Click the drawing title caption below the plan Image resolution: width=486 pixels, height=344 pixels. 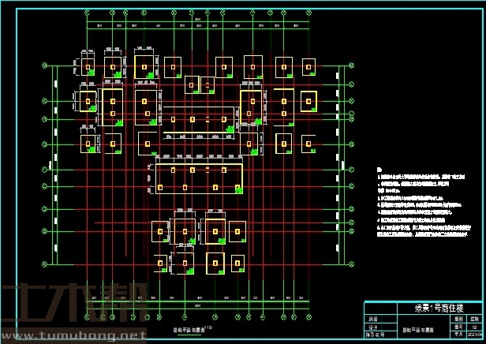pos(188,331)
